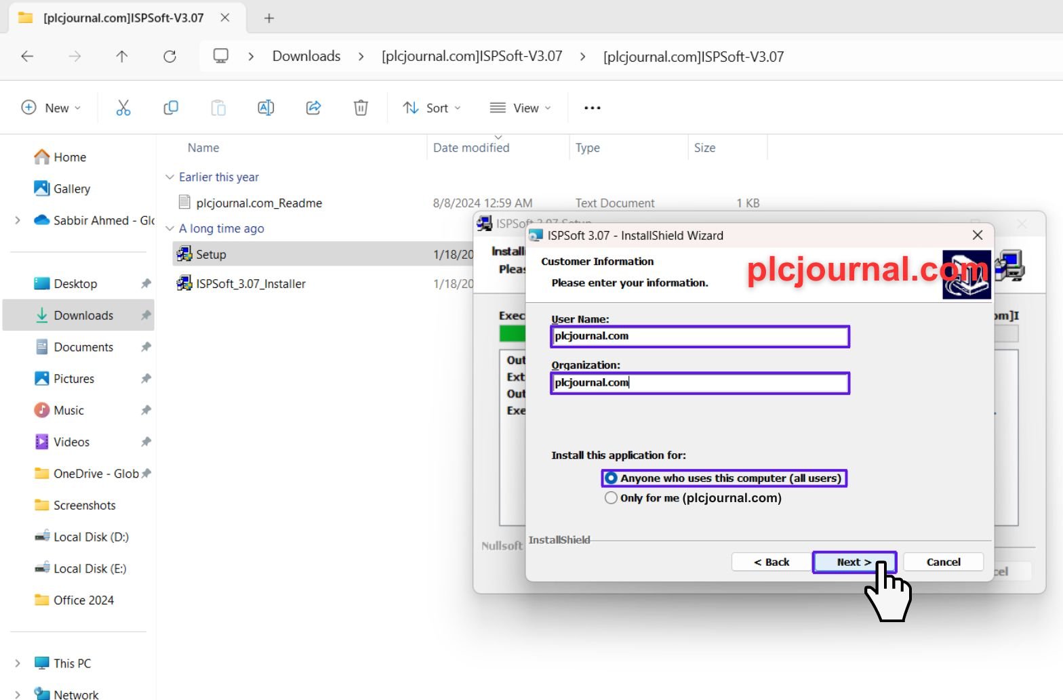This screenshot has height=700, width=1063.
Task: Click the Delete trash icon
Action: (x=361, y=108)
